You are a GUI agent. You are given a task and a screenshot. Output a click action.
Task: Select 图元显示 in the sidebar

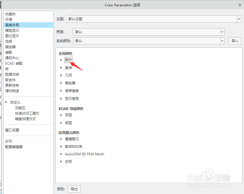click(12, 36)
